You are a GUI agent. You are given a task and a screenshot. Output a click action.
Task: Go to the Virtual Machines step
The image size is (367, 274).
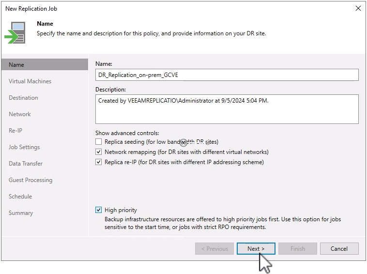click(30, 81)
